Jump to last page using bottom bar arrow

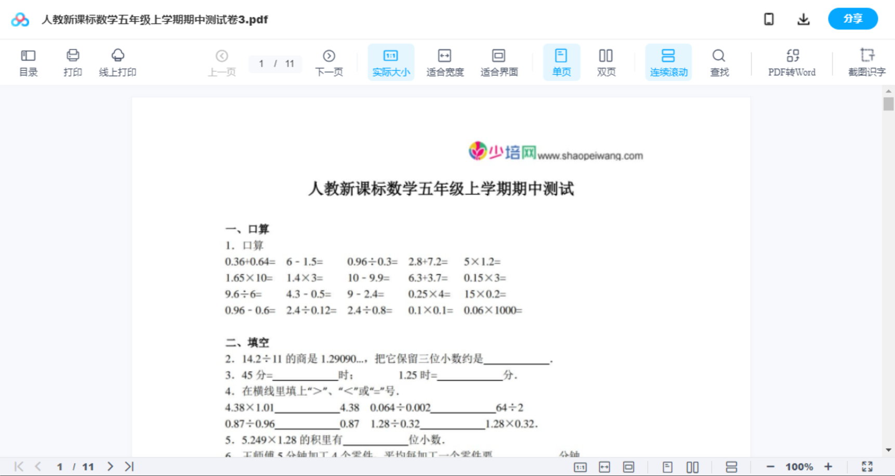click(128, 466)
